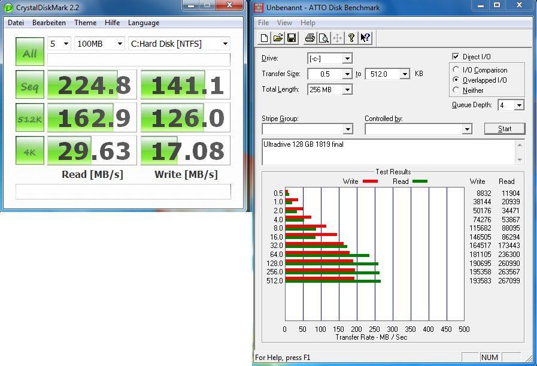Expand the transfer size start dropdown 0.5
Viewport: 537px width, 366px height.
(x=347, y=74)
